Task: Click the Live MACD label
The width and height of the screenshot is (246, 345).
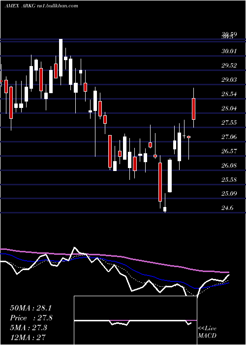Action: point(207,332)
